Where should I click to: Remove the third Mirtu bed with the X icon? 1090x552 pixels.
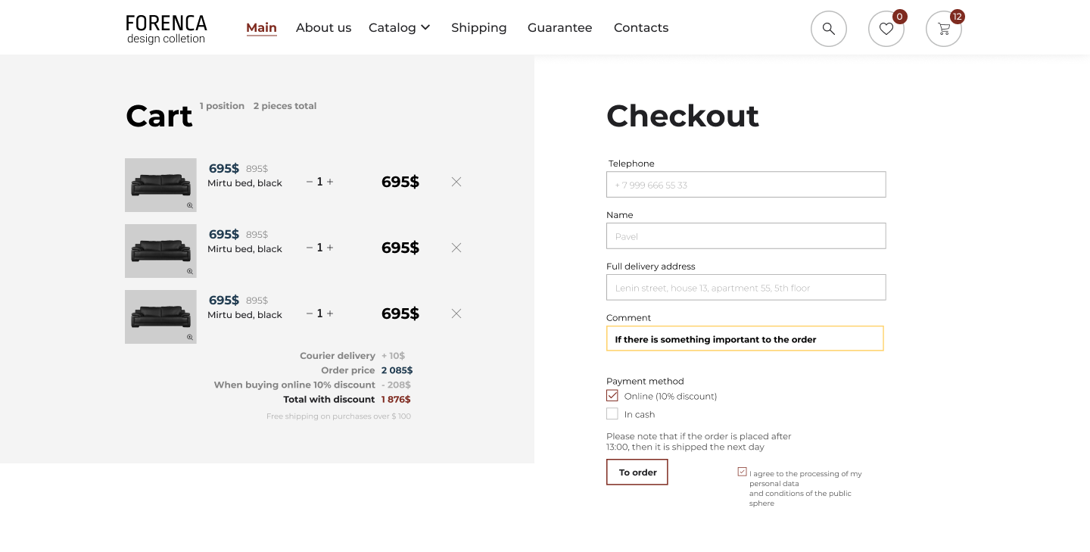tap(456, 313)
